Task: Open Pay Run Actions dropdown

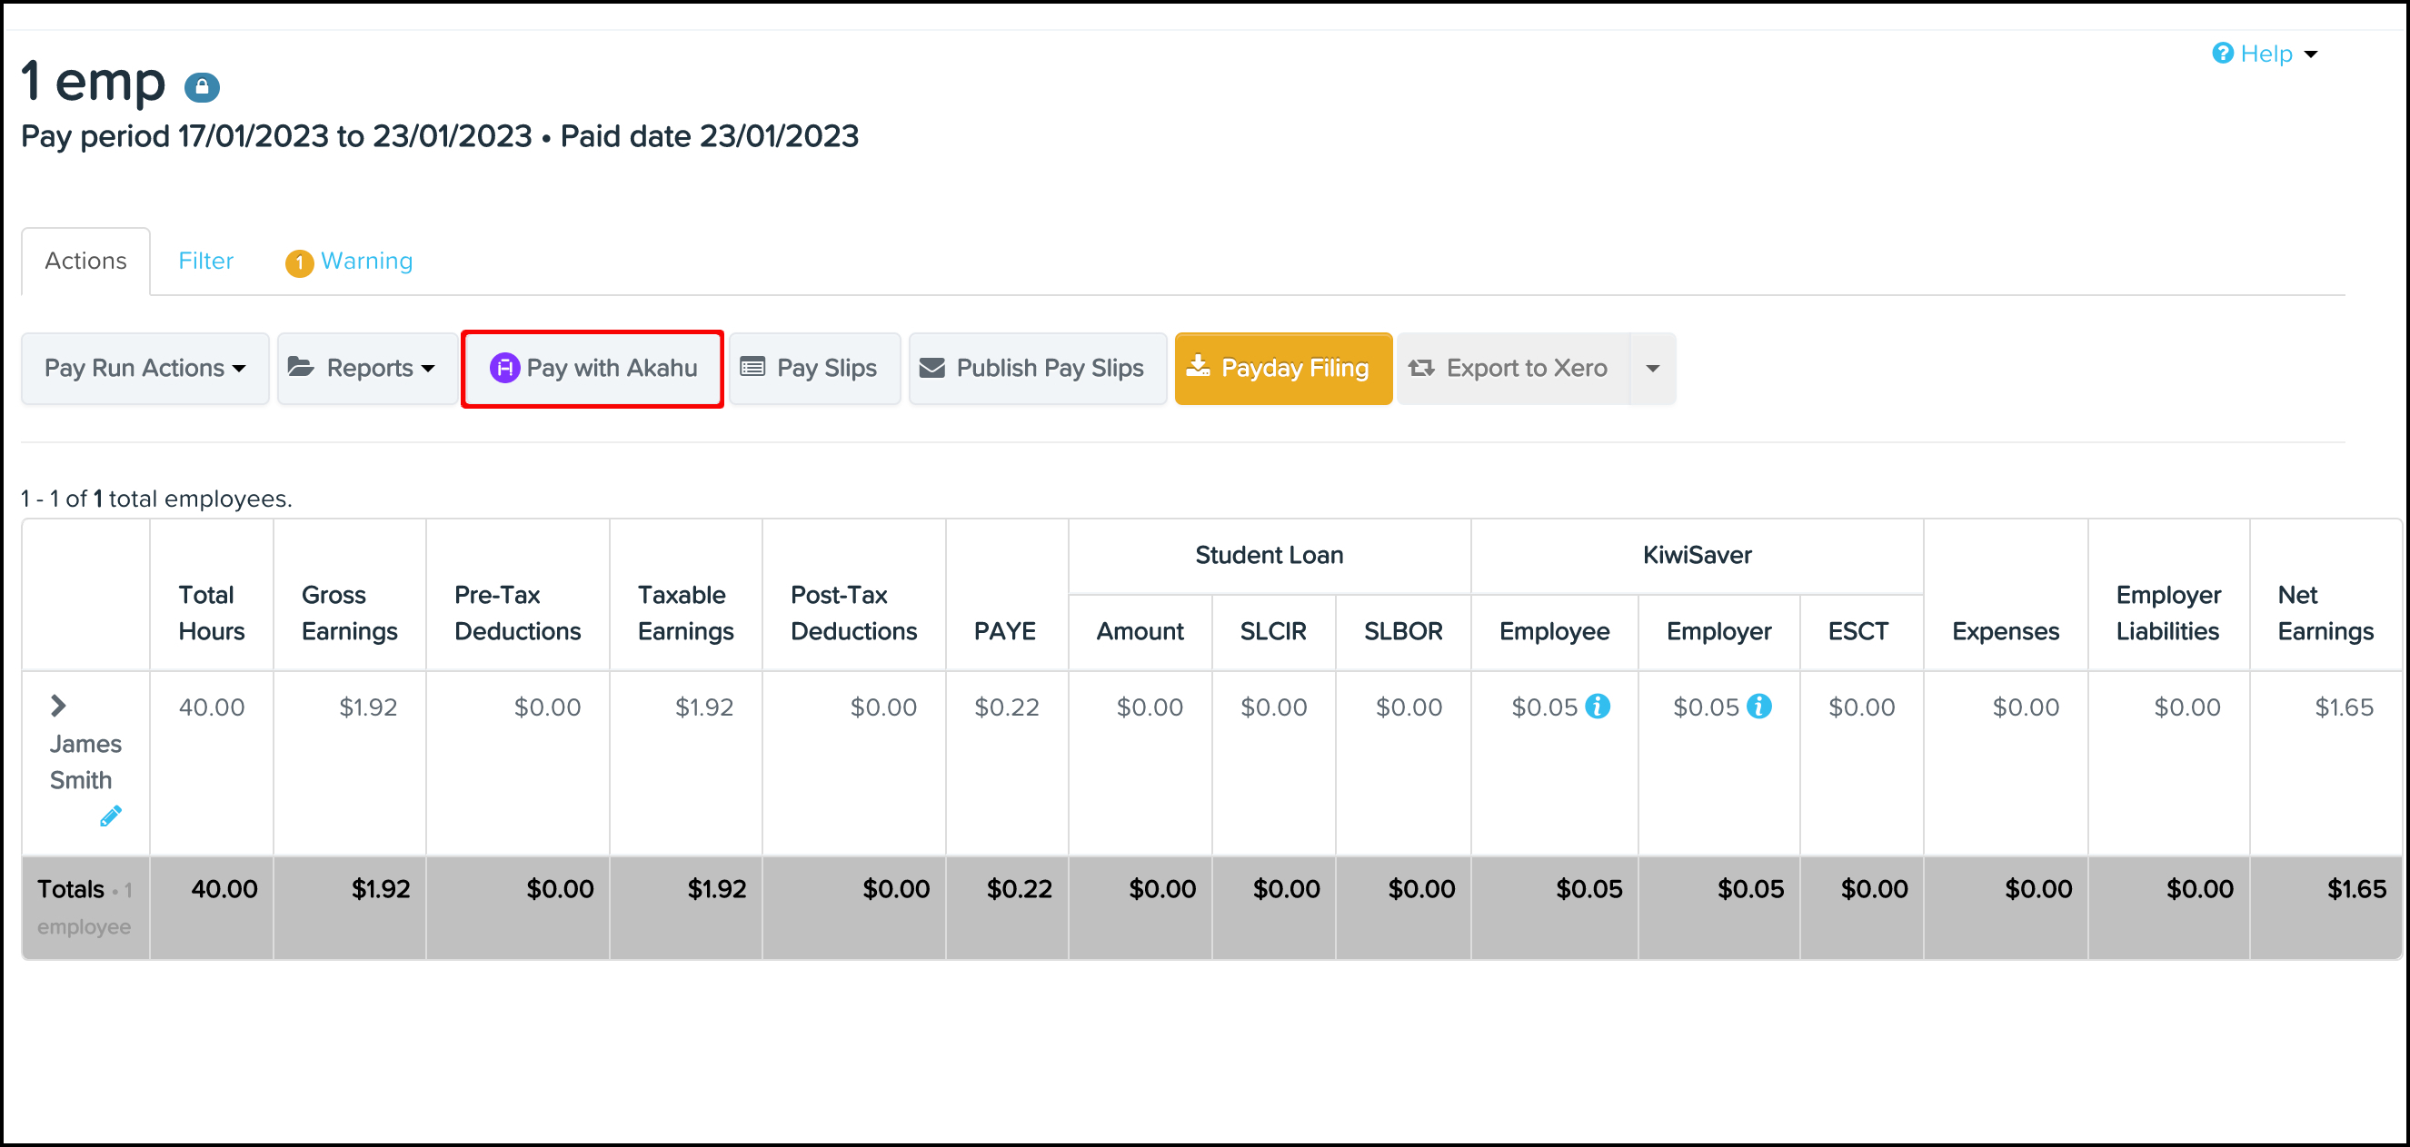Action: [x=145, y=369]
